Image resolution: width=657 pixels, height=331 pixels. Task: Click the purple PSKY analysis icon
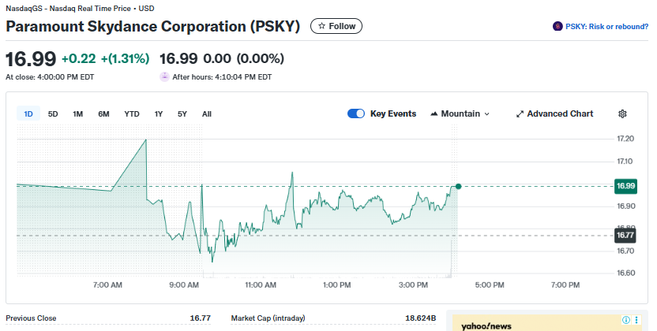click(558, 27)
